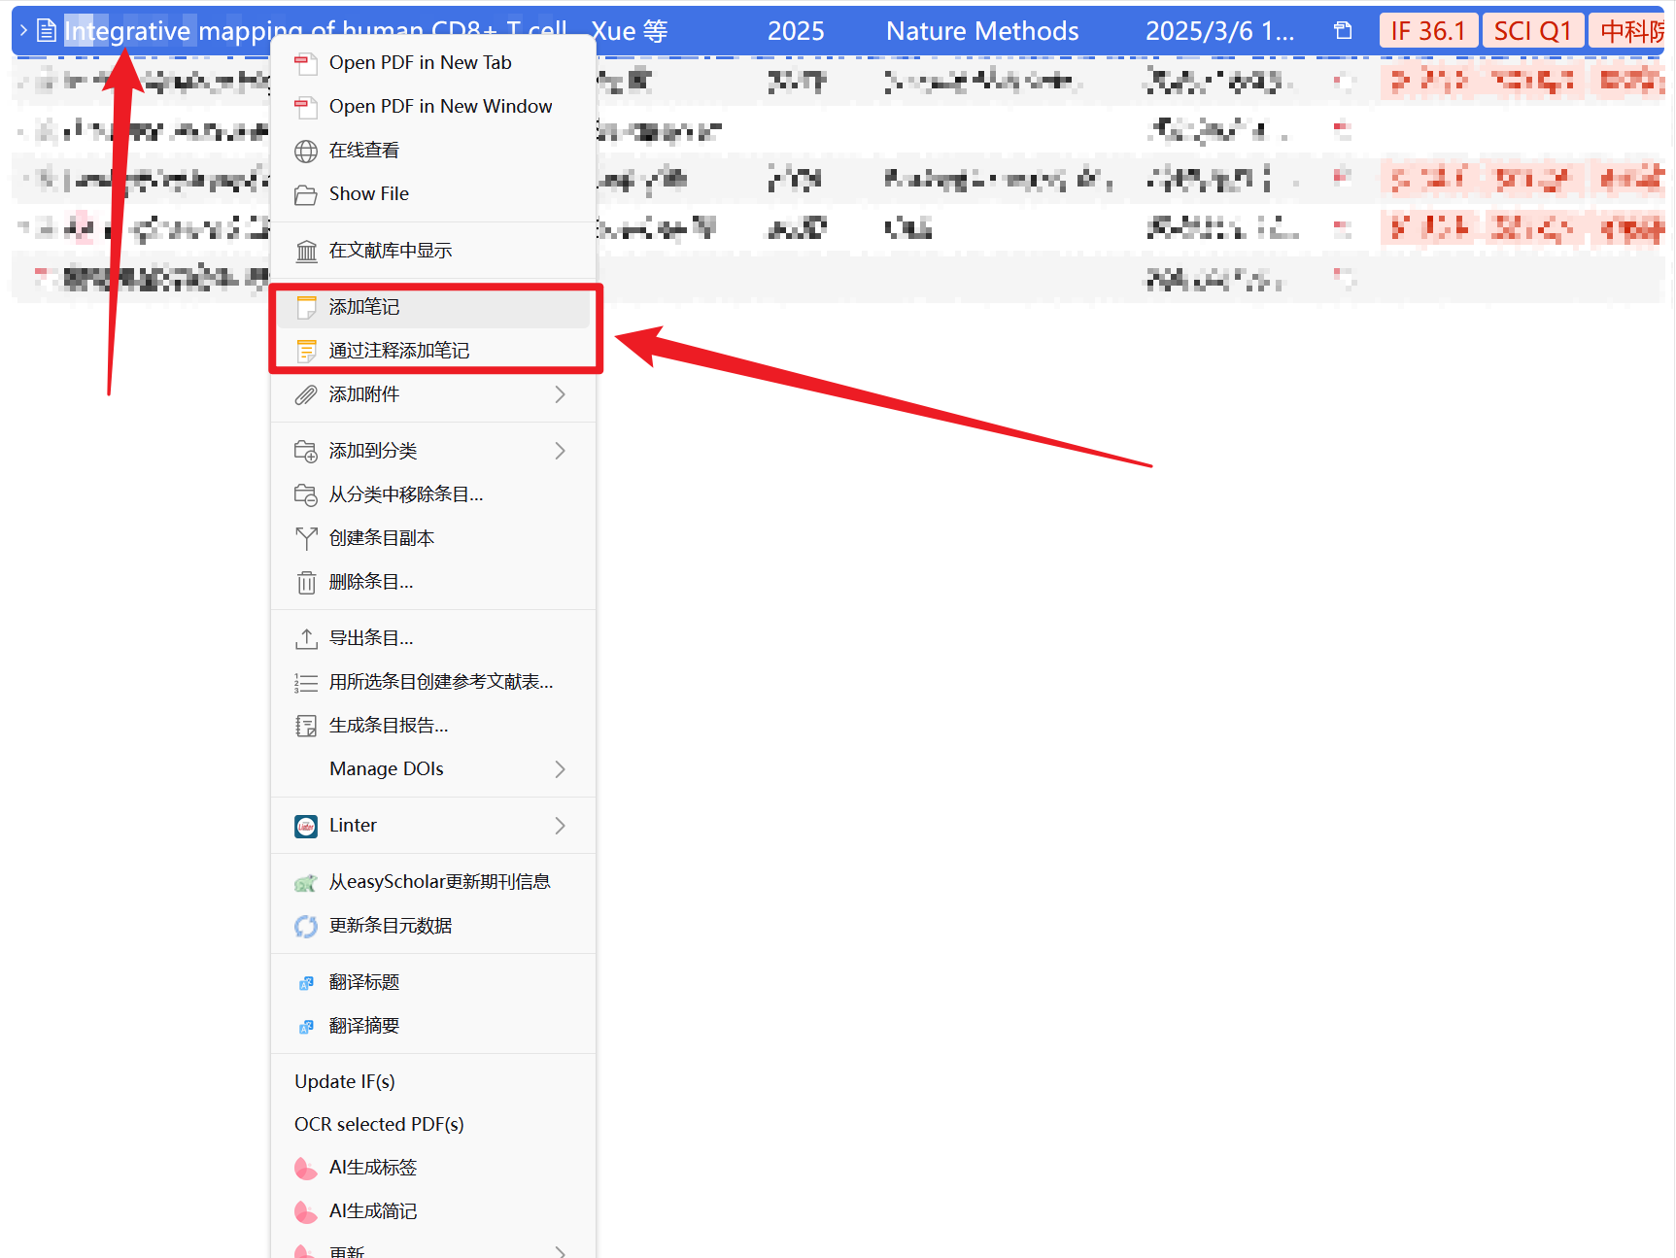Screen dimensions: 1676x1258
Task: Choose OCR selected PDF(s)
Action: pyautogui.click(x=379, y=1124)
